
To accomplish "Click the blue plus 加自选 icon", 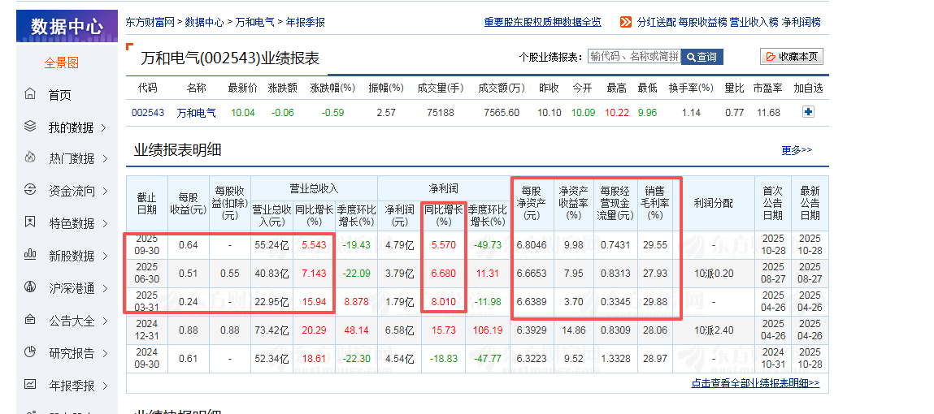I will tap(808, 112).
